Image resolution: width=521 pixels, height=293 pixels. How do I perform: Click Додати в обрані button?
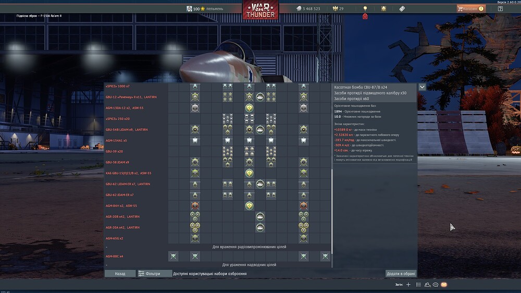401,273
